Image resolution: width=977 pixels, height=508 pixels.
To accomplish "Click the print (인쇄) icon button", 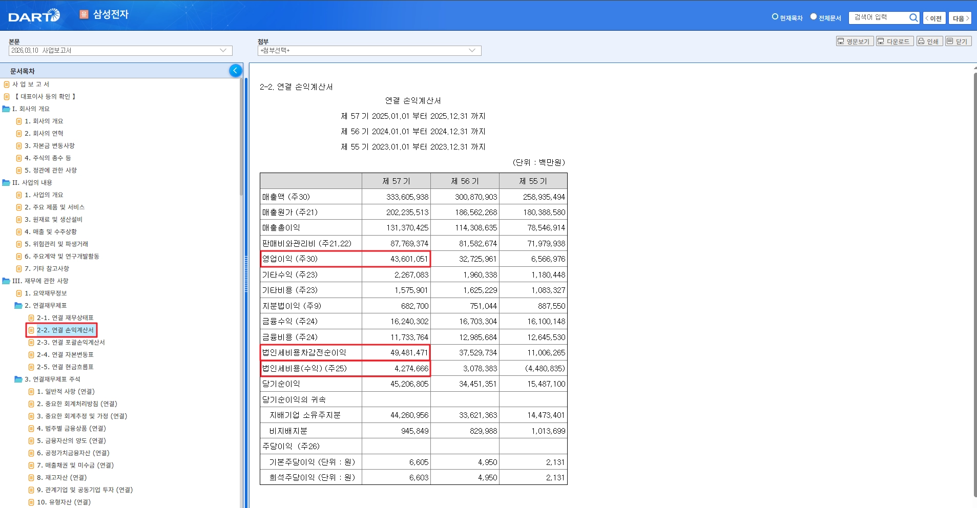I will pyautogui.click(x=929, y=41).
